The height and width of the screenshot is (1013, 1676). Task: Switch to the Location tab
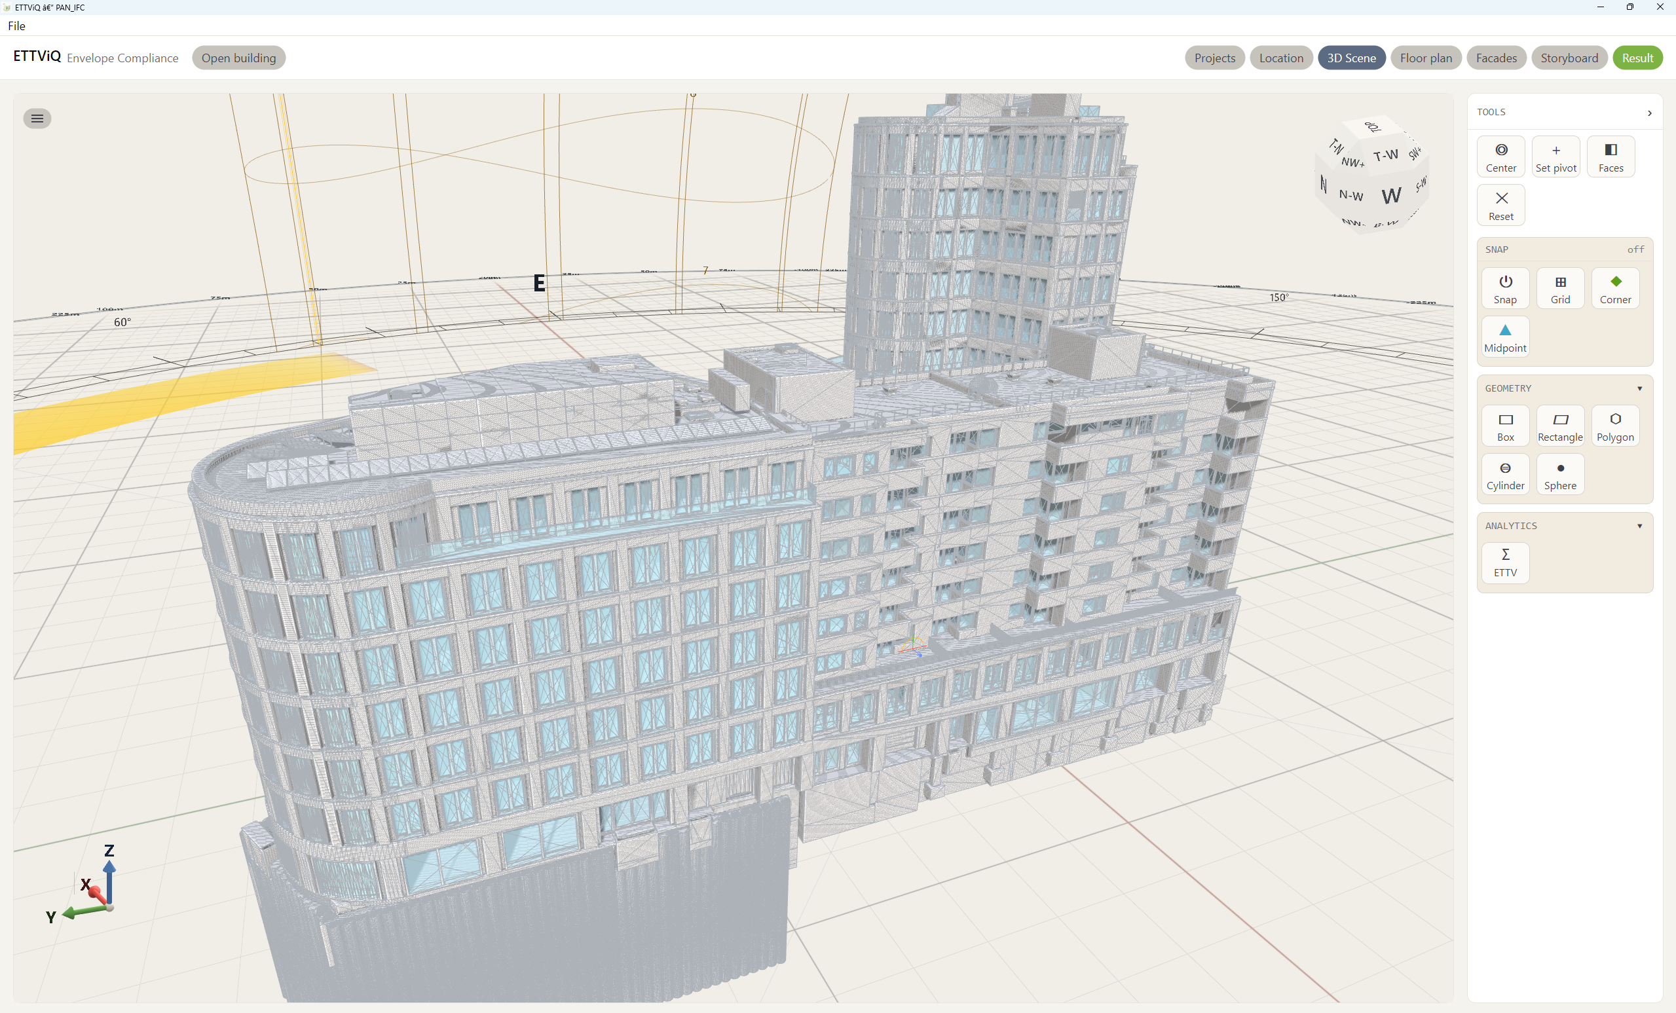pyautogui.click(x=1281, y=58)
